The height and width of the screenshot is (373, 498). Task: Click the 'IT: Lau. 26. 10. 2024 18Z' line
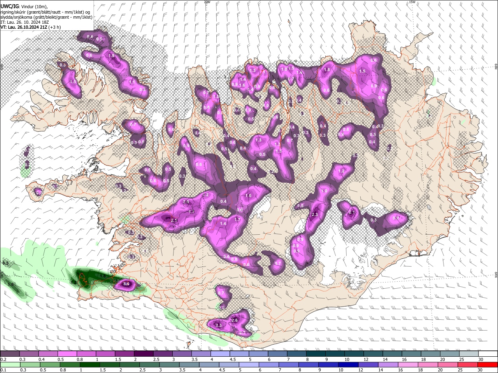point(25,22)
